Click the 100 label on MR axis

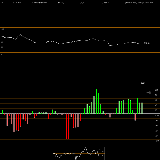[x=156, y=90]
